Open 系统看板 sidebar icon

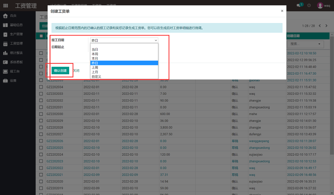[x=5, y=62]
